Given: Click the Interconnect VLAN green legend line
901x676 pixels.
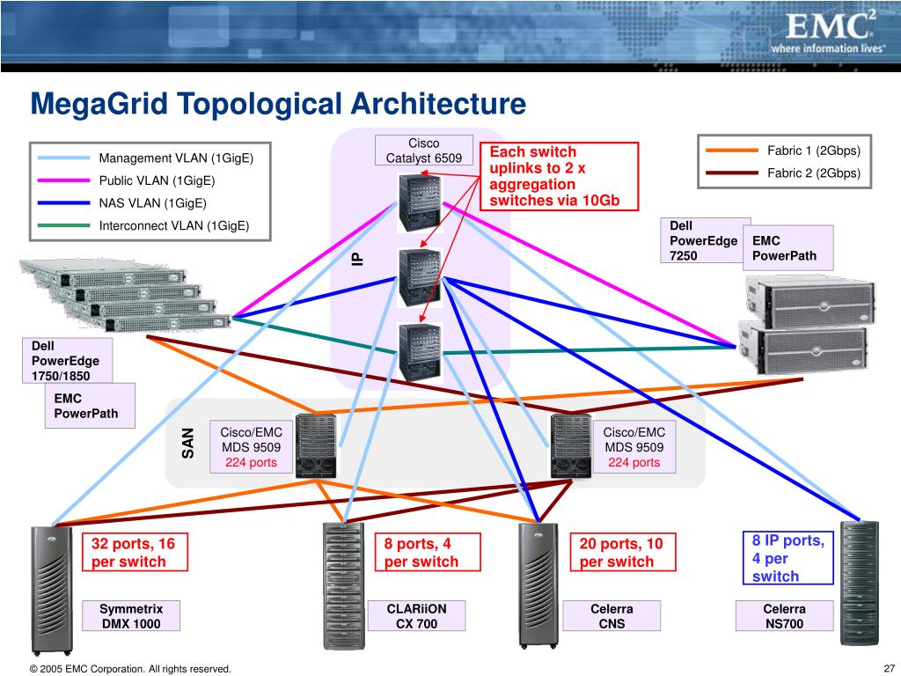Looking at the screenshot, I should 63,225.
